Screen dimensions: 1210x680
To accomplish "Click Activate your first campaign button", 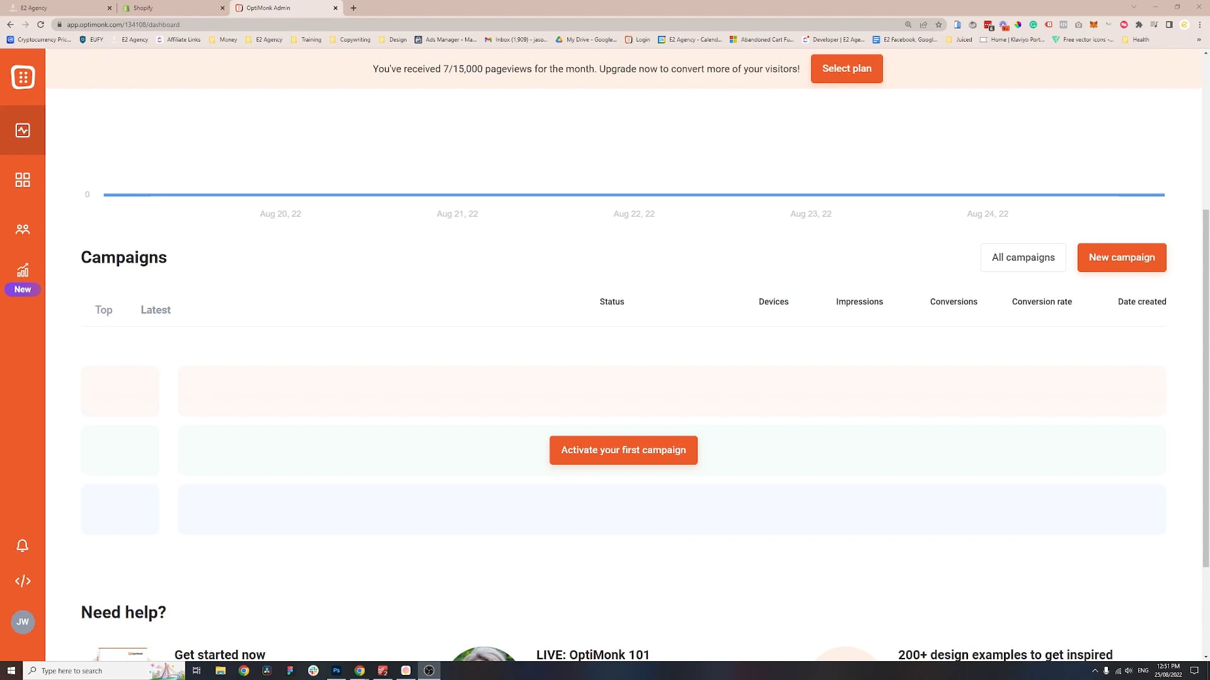I will pyautogui.click(x=623, y=450).
